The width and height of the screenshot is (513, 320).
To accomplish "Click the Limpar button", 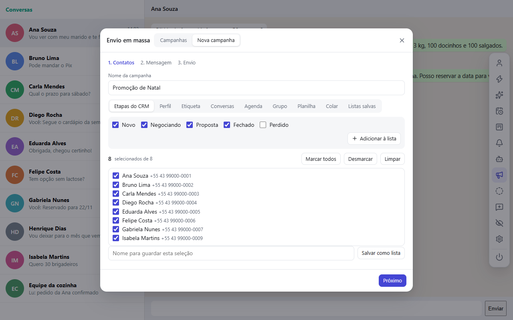I will pyautogui.click(x=392, y=159).
